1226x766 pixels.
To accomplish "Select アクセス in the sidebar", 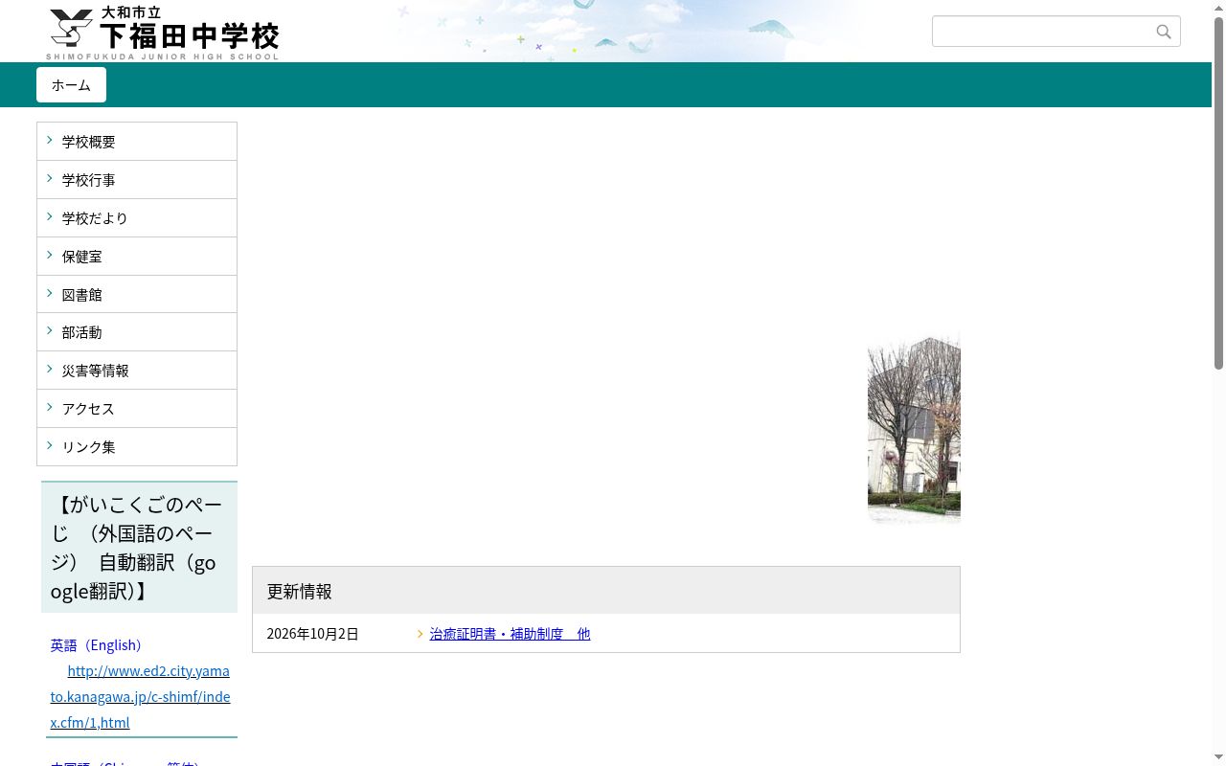I will (137, 409).
